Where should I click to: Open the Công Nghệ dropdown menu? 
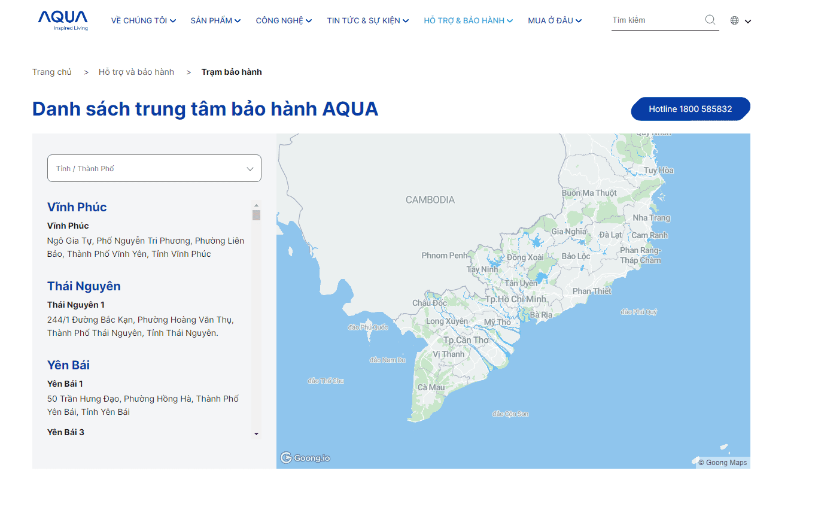click(x=284, y=20)
